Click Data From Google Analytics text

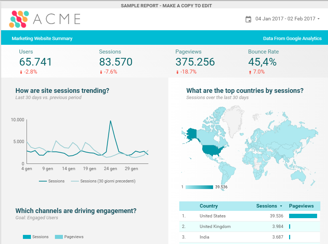point(292,39)
